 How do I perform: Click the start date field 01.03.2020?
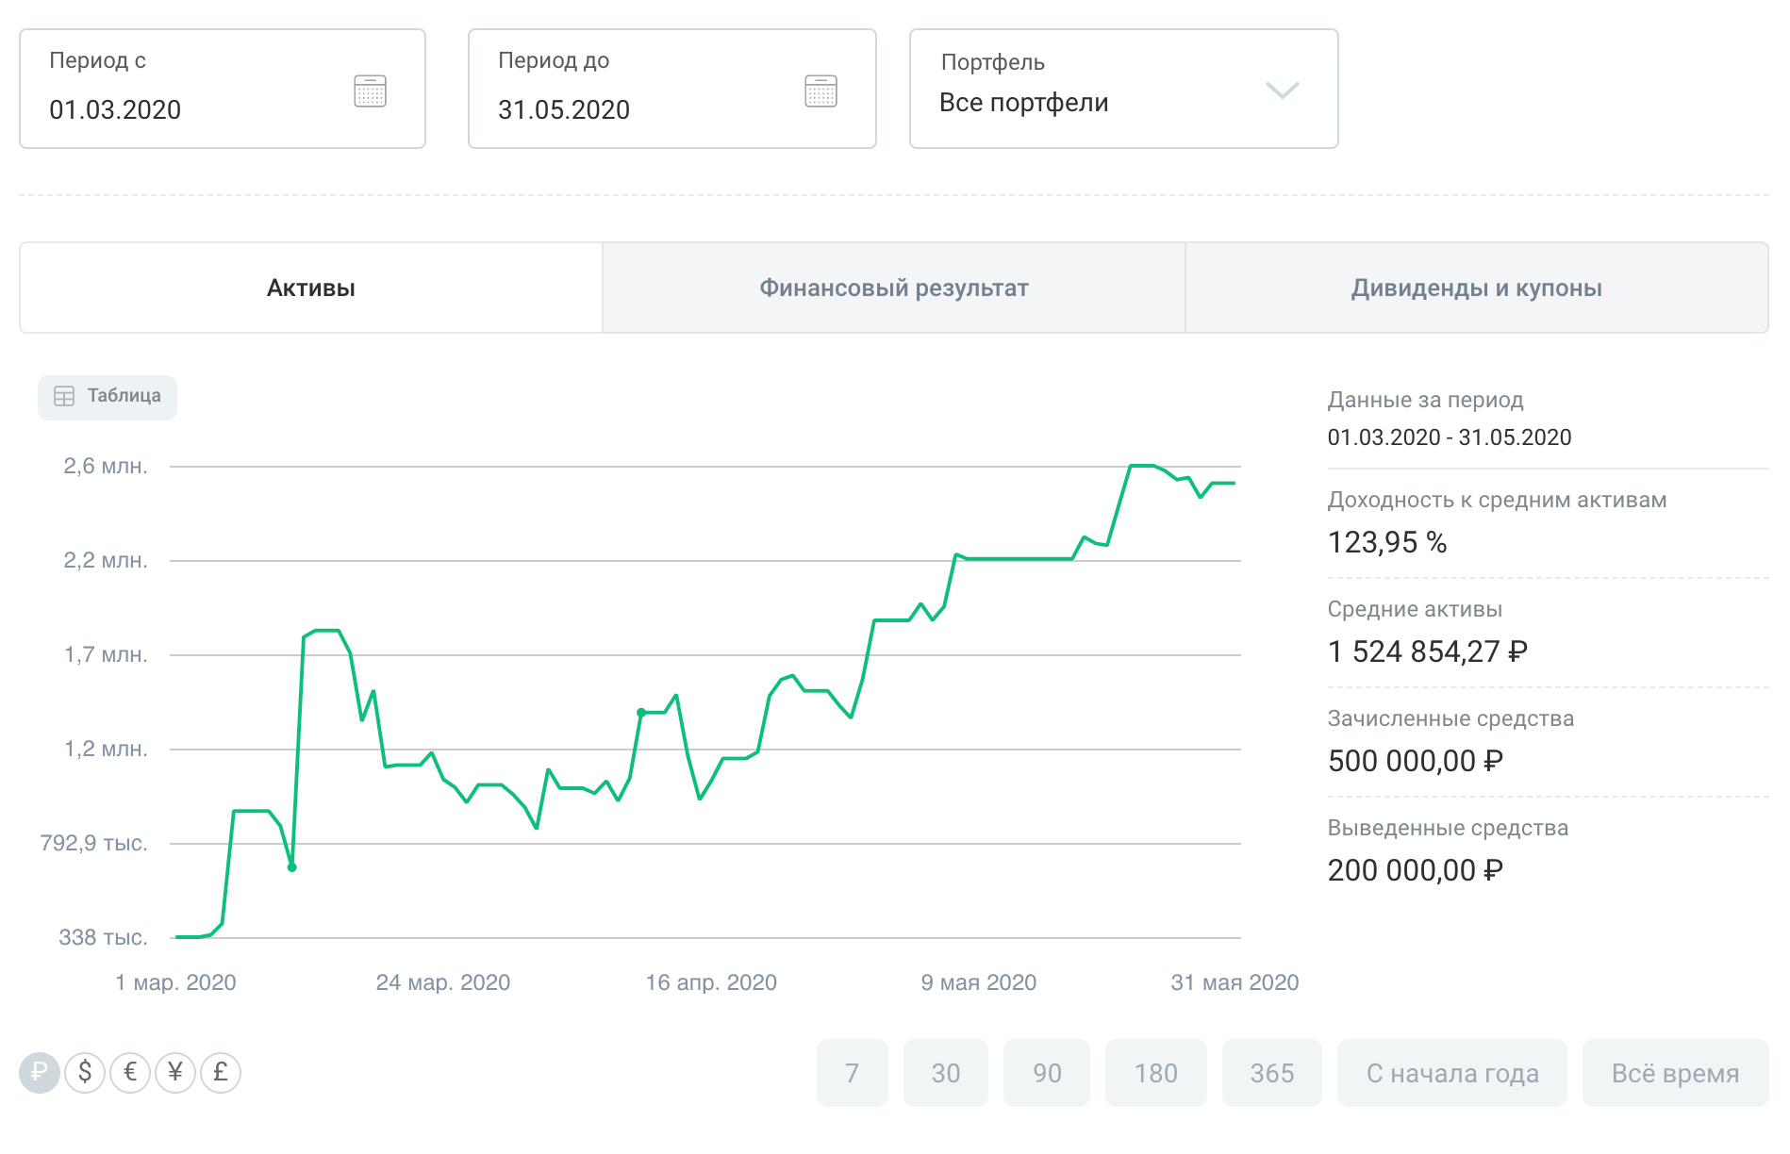(115, 110)
